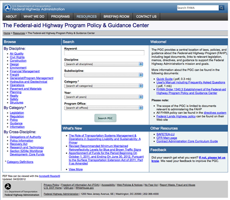Open the Planning discipline link
230x200 pixels.
pos(16,92)
